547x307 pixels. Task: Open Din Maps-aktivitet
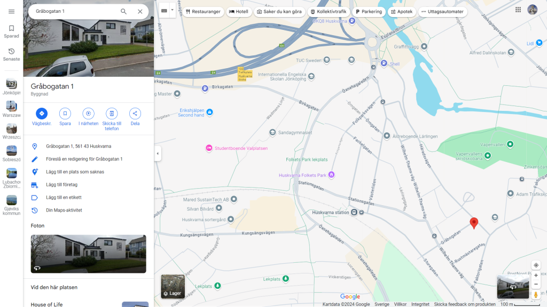click(89, 210)
